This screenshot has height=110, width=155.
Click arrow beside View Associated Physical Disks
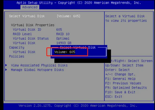(6, 65)
